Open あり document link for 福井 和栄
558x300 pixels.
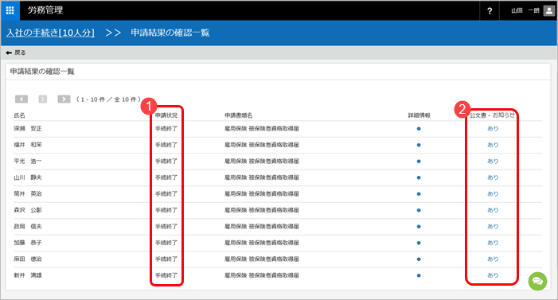(x=493, y=145)
